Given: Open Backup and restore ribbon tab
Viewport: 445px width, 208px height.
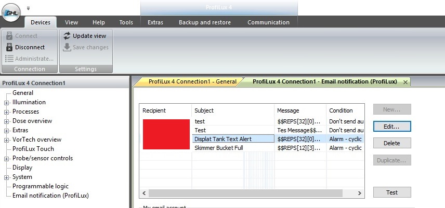Looking at the screenshot, I should point(205,22).
